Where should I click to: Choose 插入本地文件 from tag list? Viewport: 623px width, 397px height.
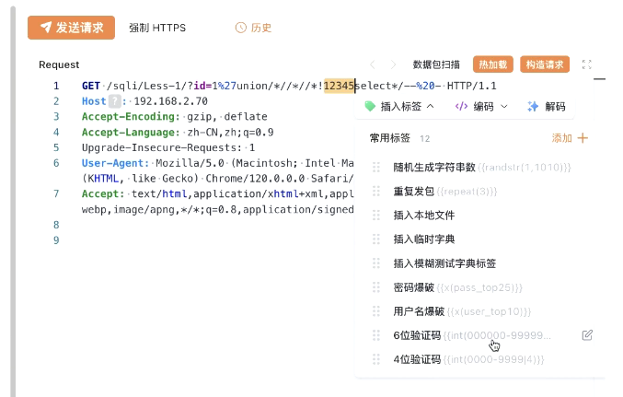(x=424, y=216)
